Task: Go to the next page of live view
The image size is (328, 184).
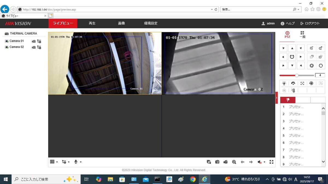Action: click(x=251, y=162)
